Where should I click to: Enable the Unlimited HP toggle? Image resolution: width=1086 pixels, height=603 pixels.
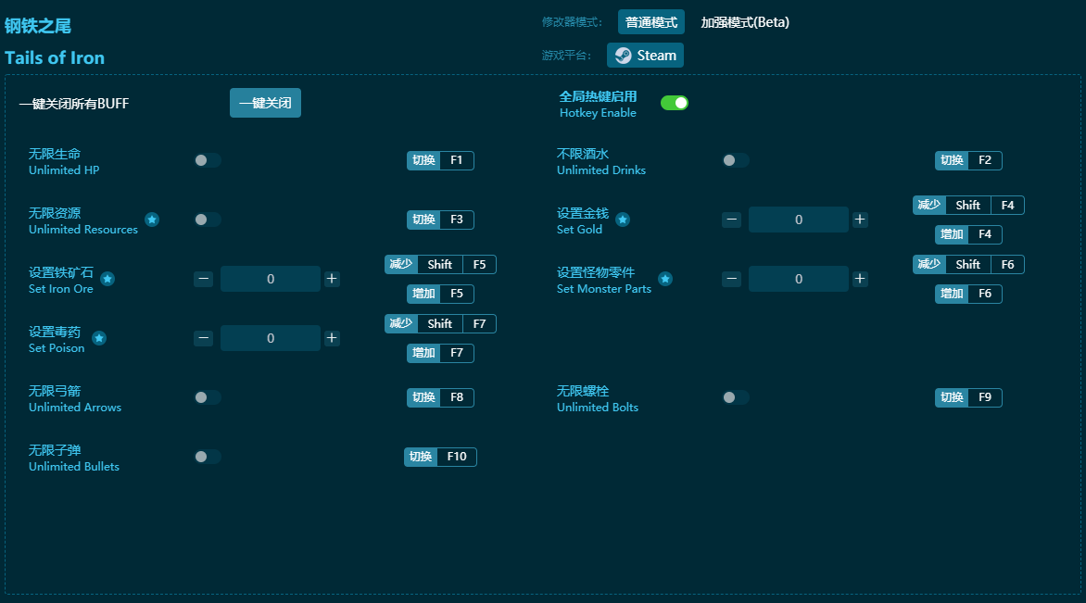coord(208,160)
